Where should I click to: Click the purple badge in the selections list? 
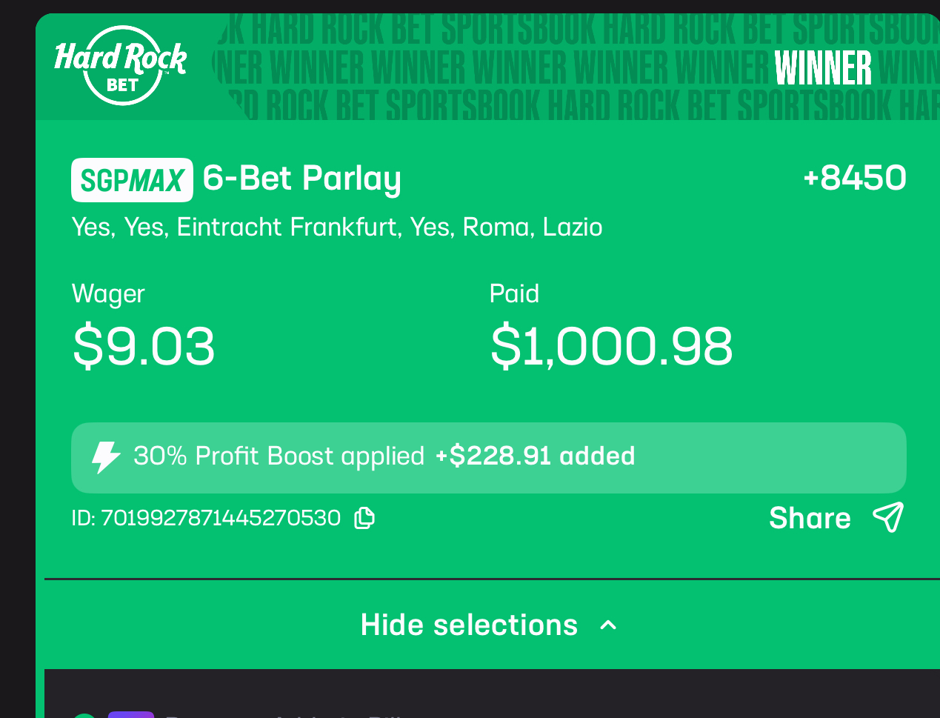pos(131,714)
